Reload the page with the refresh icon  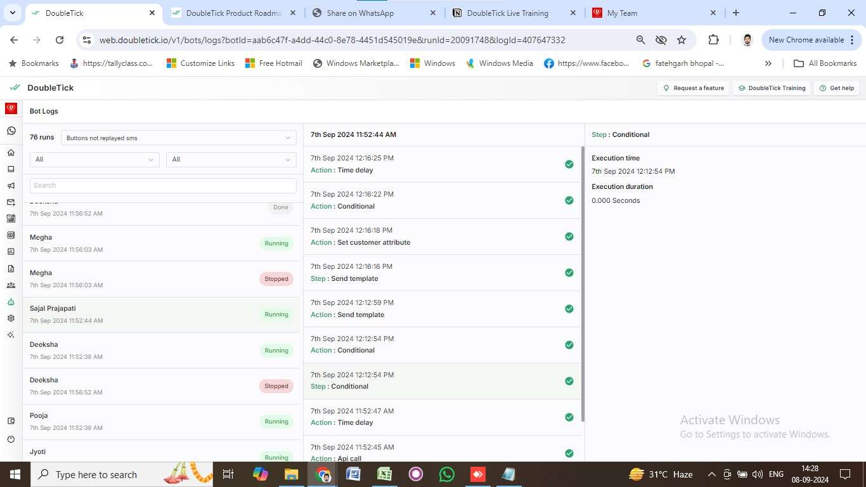click(60, 40)
